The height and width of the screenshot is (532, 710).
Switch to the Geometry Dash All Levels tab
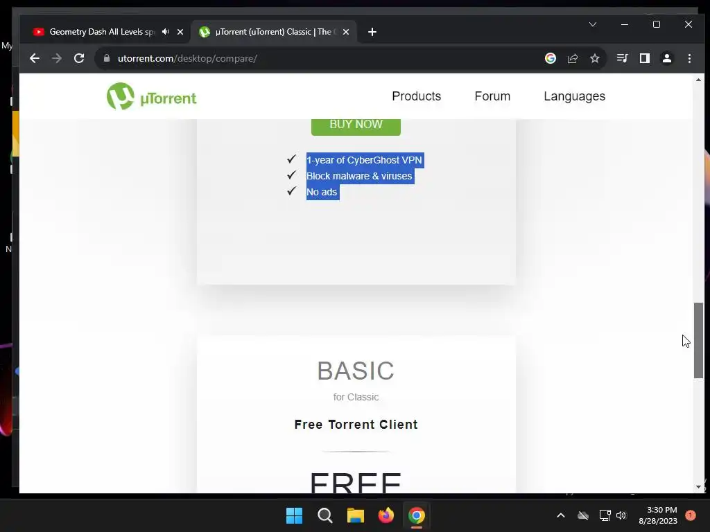click(103, 32)
